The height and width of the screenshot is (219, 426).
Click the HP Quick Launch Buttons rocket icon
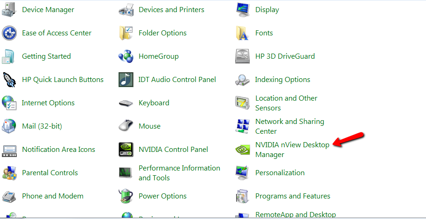coord(9,80)
